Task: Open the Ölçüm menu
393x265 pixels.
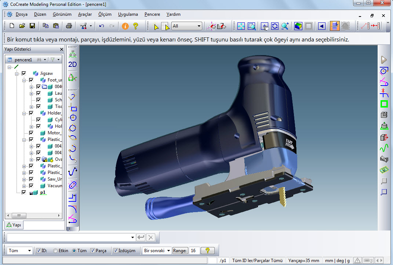Action: (x=105, y=14)
